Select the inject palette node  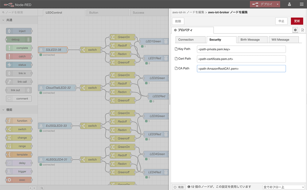click(x=19, y=31)
